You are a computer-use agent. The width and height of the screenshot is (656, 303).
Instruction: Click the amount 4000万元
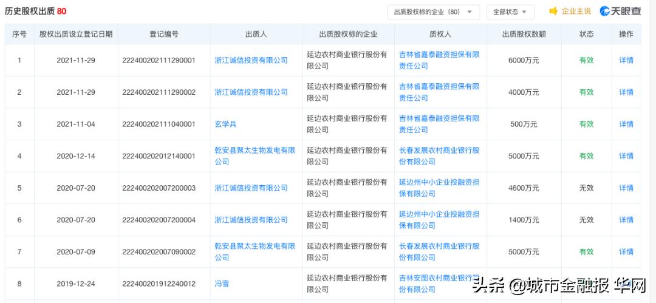524,92
